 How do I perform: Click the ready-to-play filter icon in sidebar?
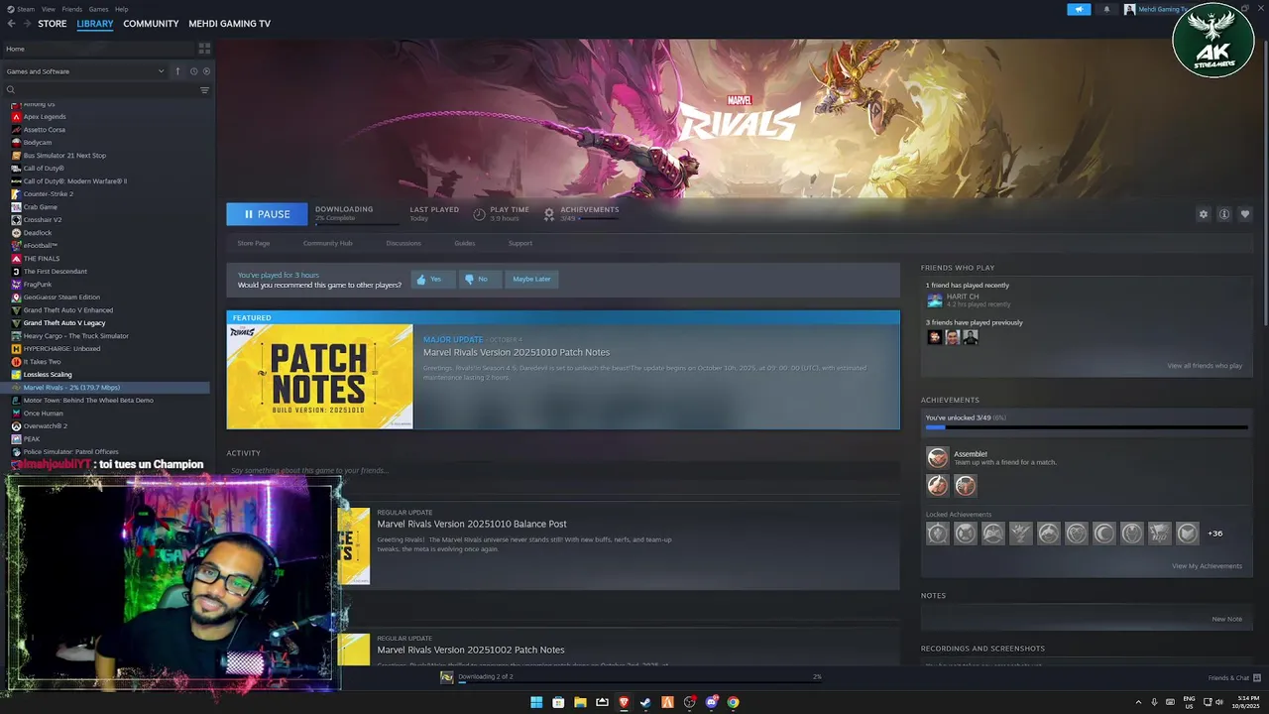coord(206,71)
